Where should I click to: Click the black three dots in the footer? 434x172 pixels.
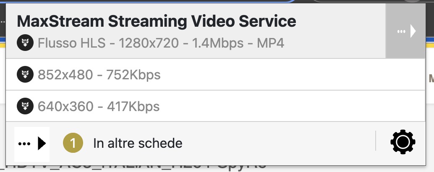coord(25,144)
